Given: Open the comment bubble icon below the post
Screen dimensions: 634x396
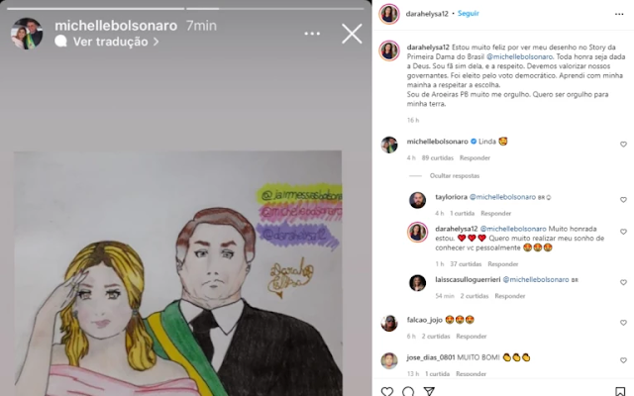Looking at the screenshot, I should pos(408,391).
